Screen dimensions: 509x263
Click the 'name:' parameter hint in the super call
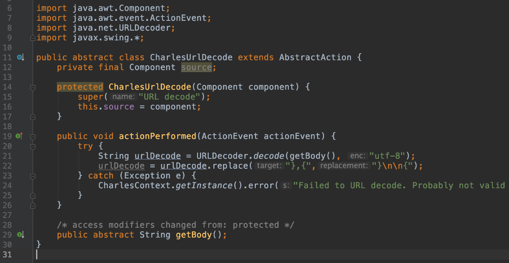coord(123,97)
